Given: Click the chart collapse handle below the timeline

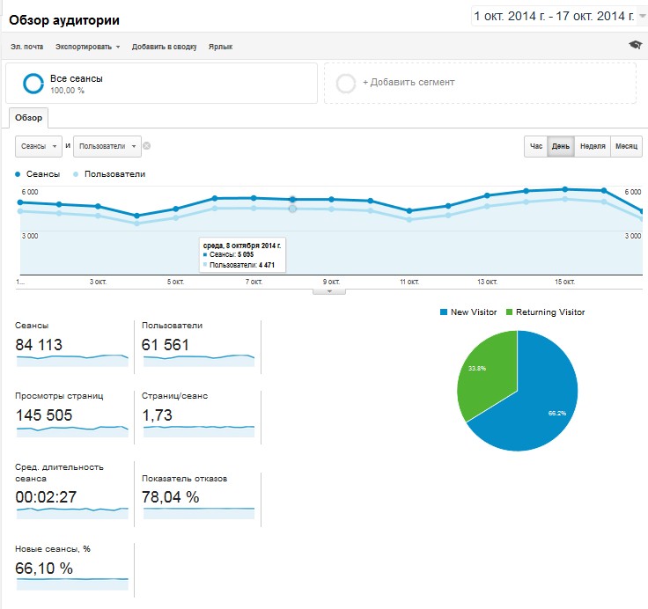Looking at the screenshot, I should pyautogui.click(x=329, y=290).
